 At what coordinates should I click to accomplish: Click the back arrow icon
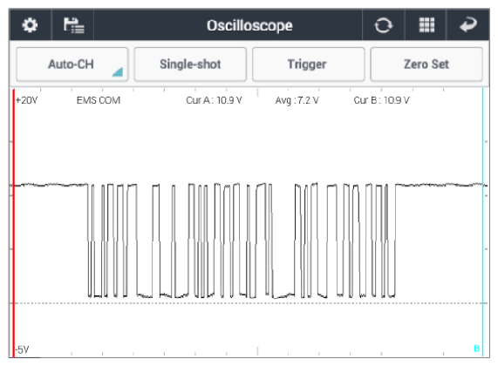468,24
